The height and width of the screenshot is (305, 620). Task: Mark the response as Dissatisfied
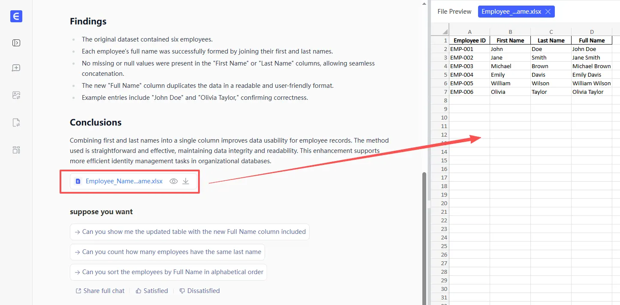point(199,291)
